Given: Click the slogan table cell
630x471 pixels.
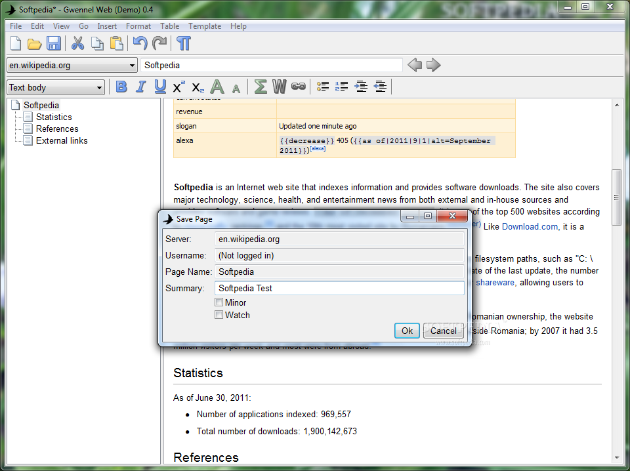Looking at the screenshot, I should (225, 126).
